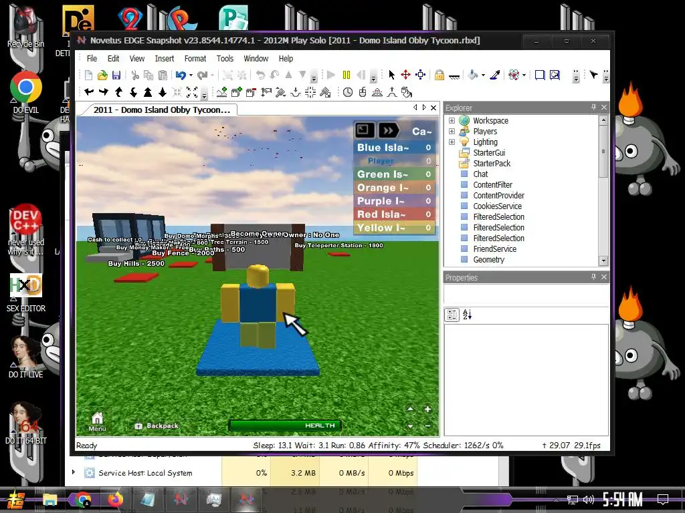This screenshot has height=513, width=685.
Task: Select the Material tool icon
Action: point(514,75)
